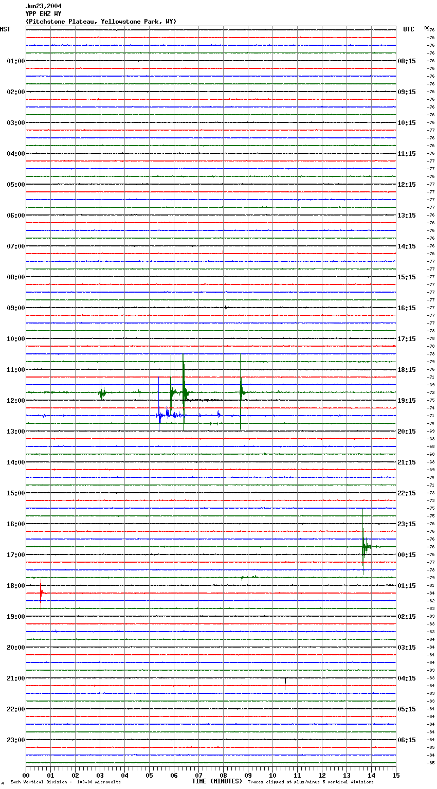Select the 18:00 MST row label
Viewport: 437px width, 789px height.
[x=15, y=585]
